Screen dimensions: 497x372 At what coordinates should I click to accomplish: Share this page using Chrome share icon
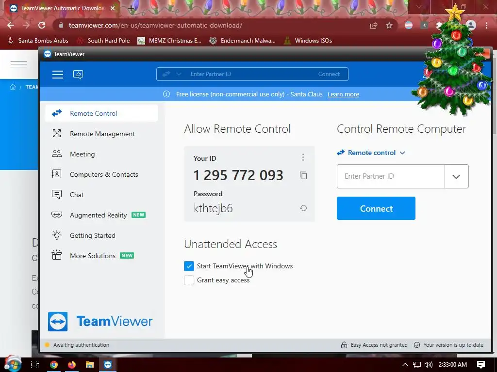pyautogui.click(x=374, y=25)
